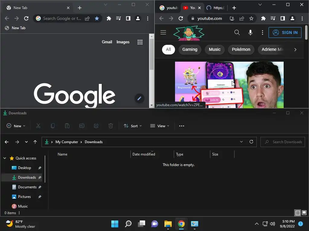This screenshot has width=309, height=231.
Task: Close the YouTube tab
Action: [x=199, y=8]
